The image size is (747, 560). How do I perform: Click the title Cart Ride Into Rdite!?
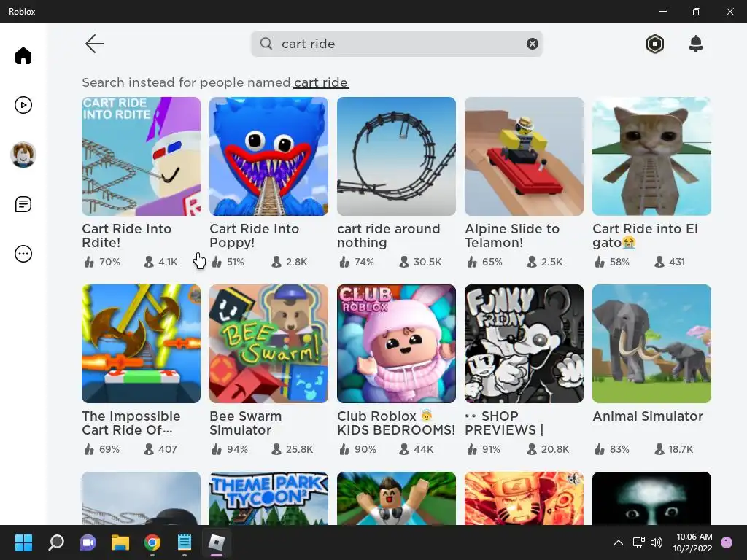click(x=127, y=236)
